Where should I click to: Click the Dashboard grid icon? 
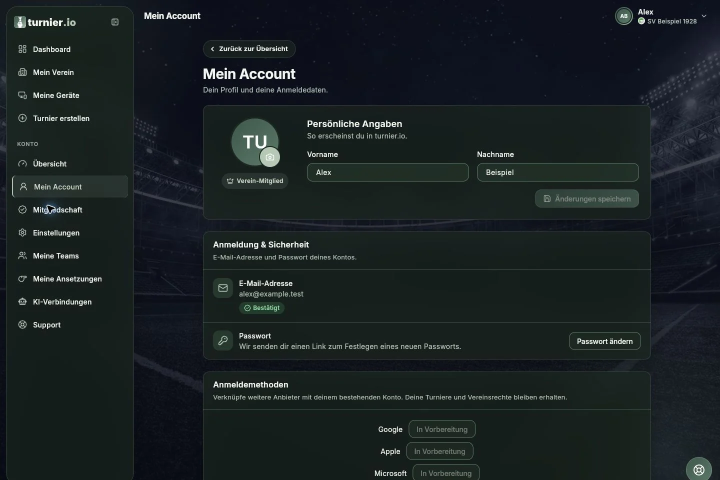[x=22, y=49]
